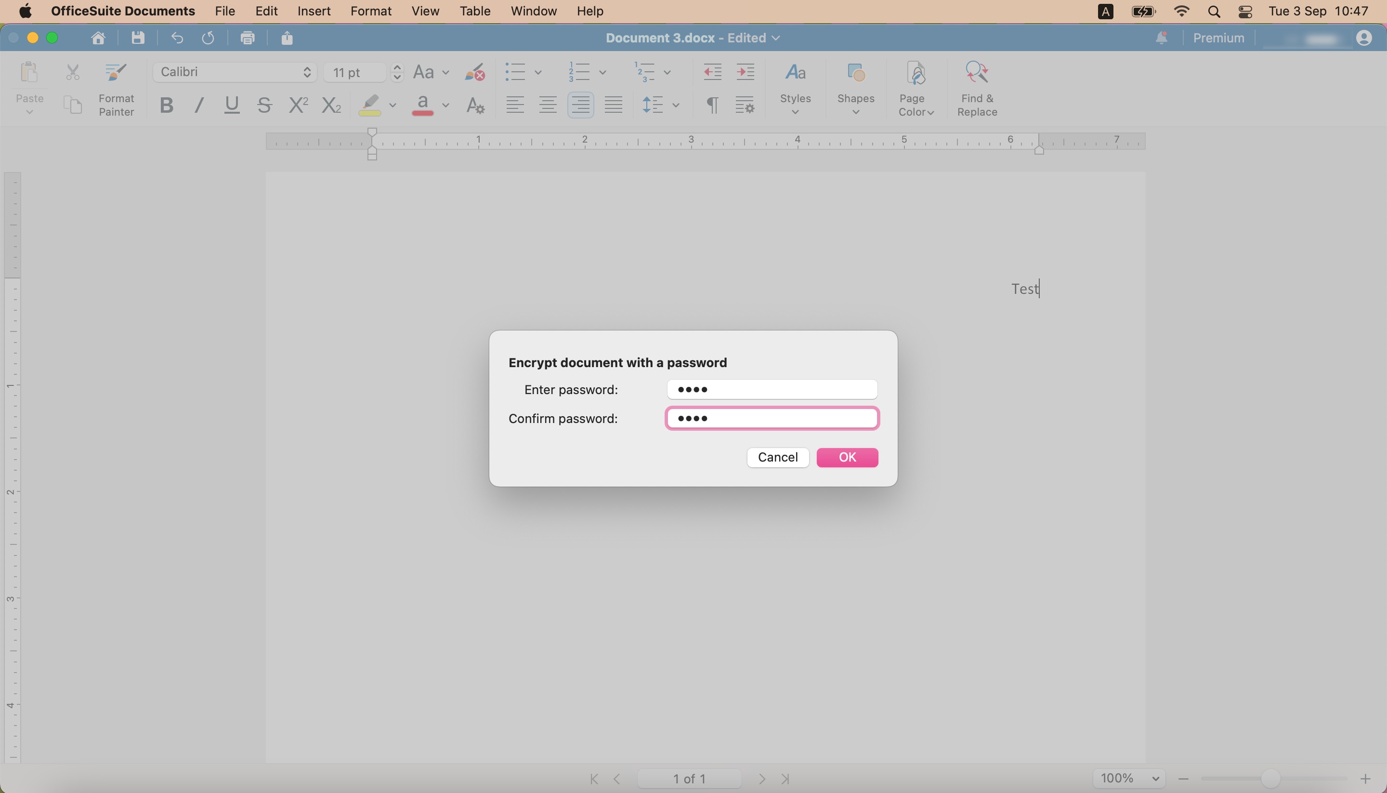Viewport: 1387px width, 793px height.
Task: Apply superscript to text
Action: coord(297,105)
